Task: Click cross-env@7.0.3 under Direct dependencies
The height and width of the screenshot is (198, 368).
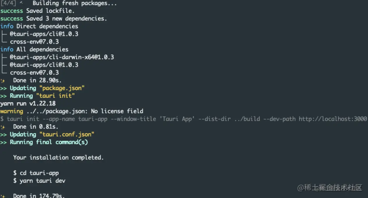Action: click(x=34, y=42)
